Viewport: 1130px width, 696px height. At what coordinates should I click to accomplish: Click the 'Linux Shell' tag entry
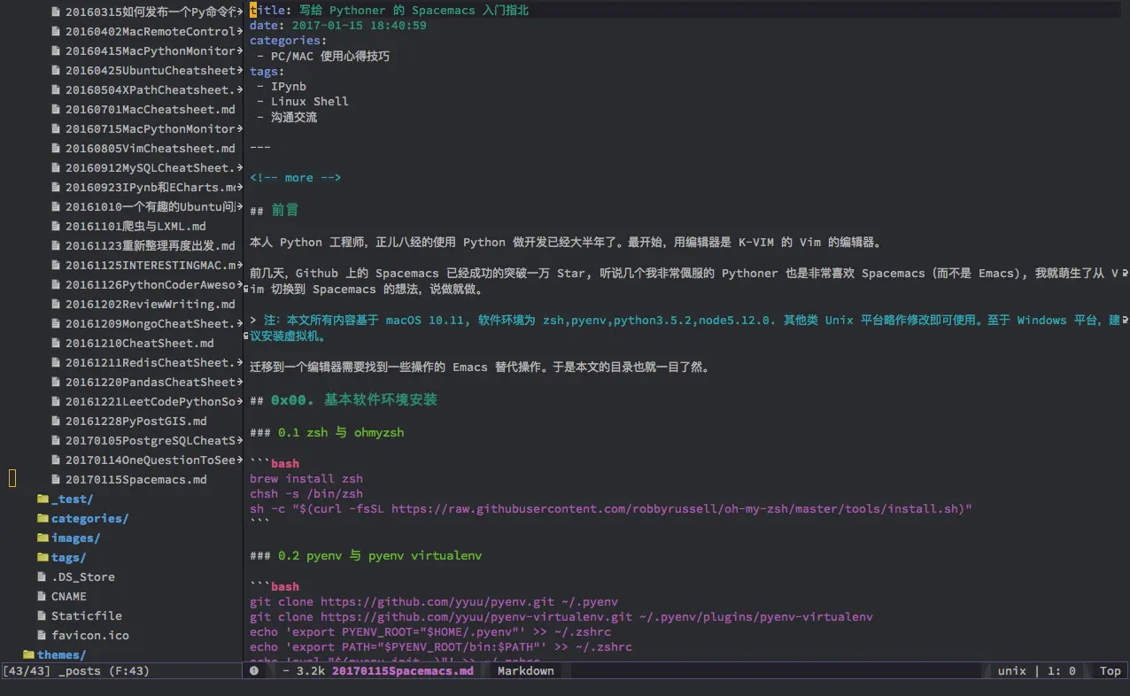click(x=310, y=102)
